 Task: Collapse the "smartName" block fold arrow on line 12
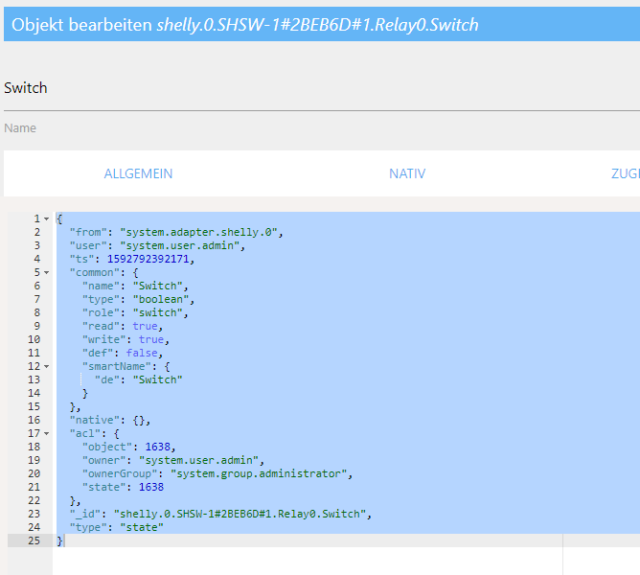[47, 366]
